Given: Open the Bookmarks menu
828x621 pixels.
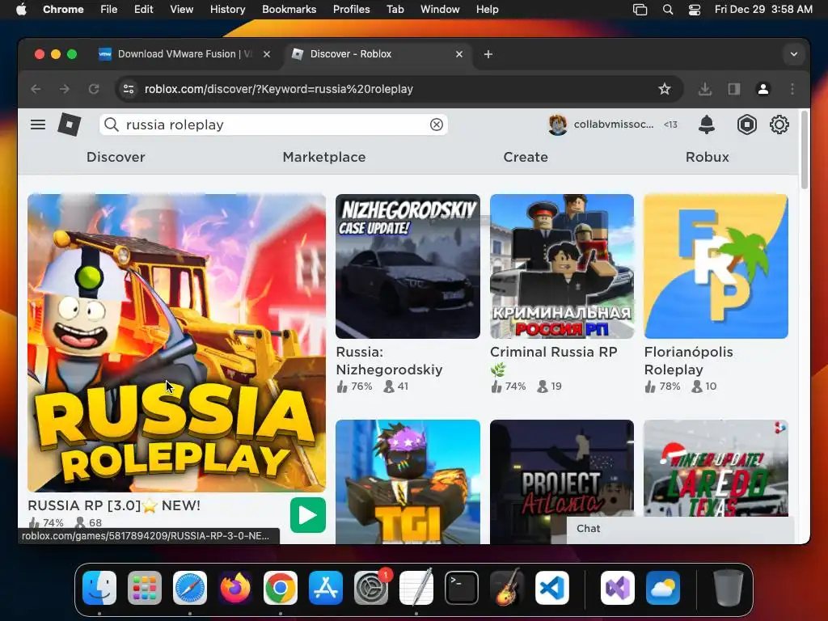Looking at the screenshot, I should click(289, 10).
